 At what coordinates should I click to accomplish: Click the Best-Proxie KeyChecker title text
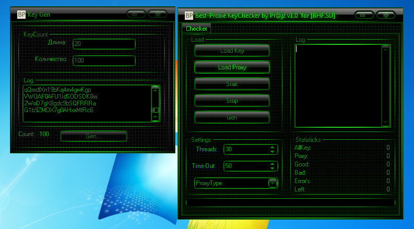click(265, 16)
